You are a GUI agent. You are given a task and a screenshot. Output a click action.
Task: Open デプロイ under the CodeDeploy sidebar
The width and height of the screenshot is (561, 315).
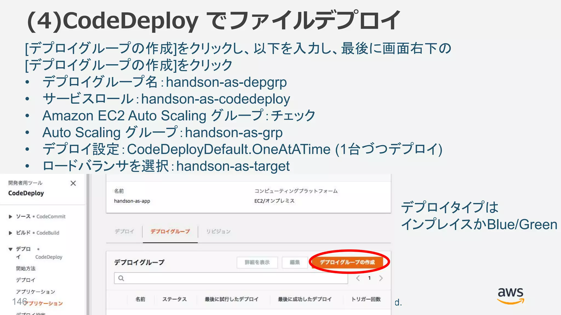(x=25, y=280)
